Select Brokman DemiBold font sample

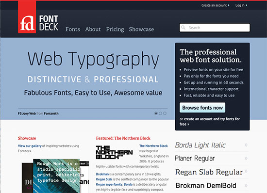coord(206,185)
